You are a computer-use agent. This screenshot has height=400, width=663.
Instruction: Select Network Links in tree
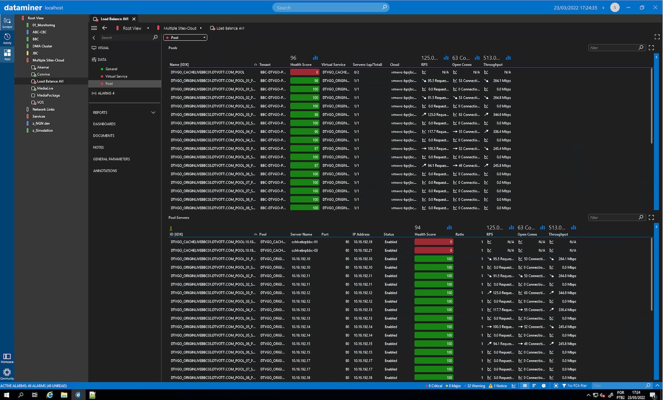pos(44,109)
